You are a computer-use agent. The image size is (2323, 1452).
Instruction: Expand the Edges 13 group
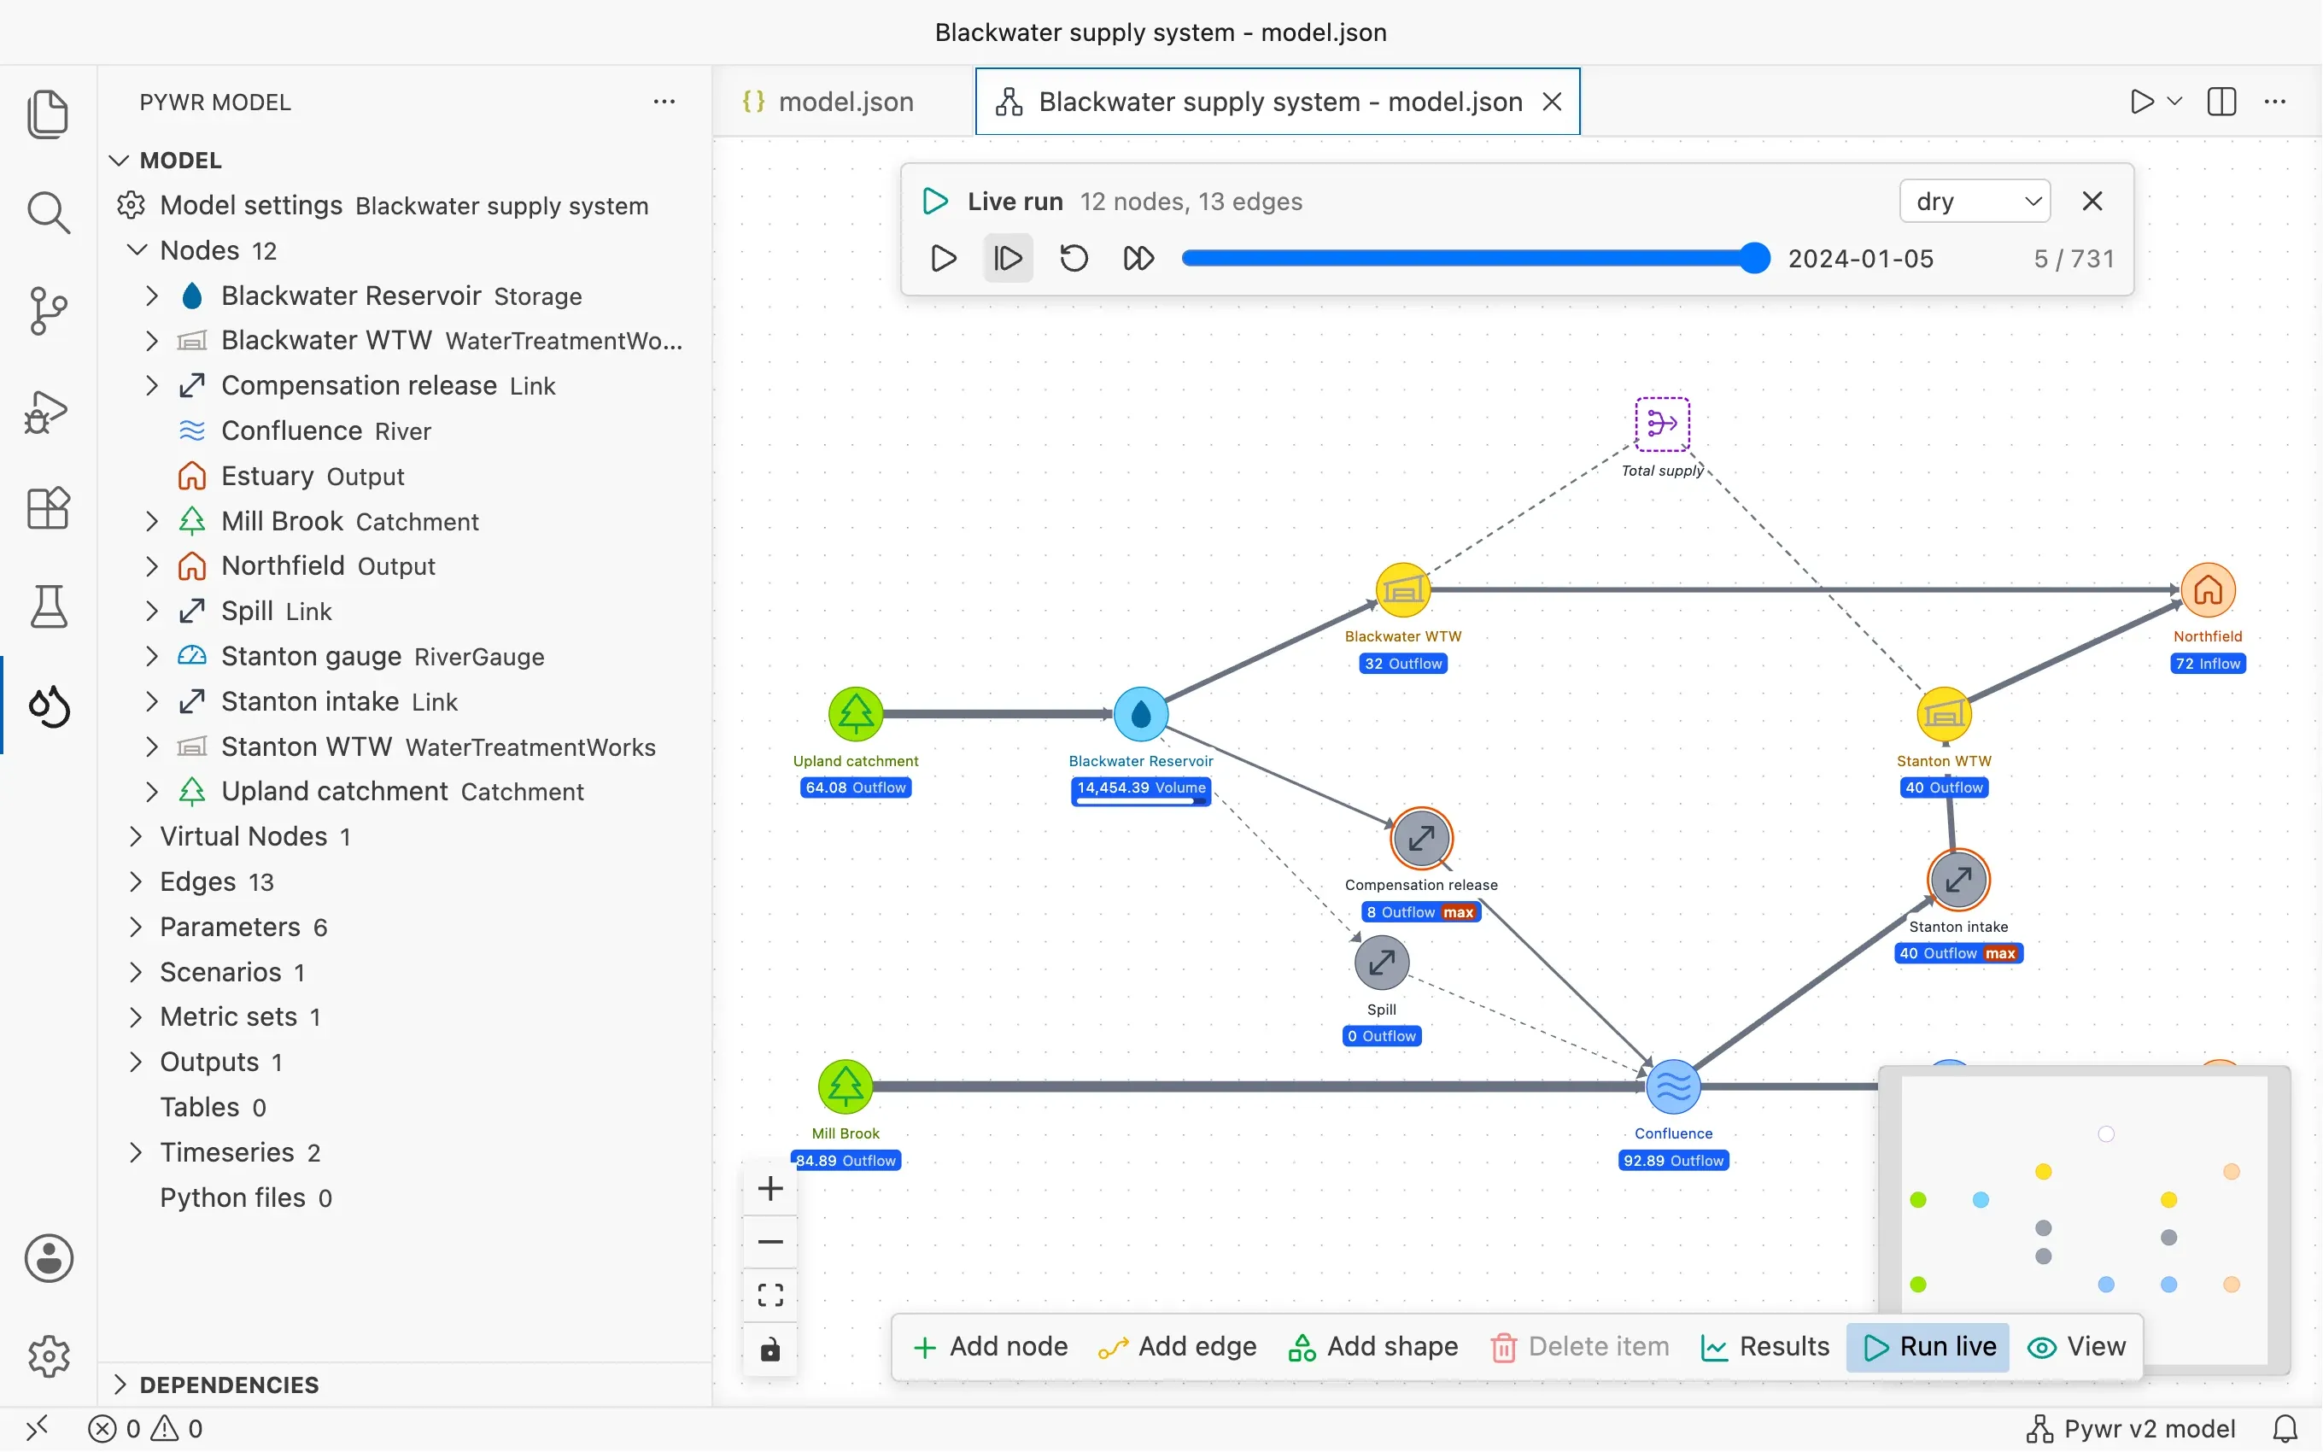coord(137,881)
